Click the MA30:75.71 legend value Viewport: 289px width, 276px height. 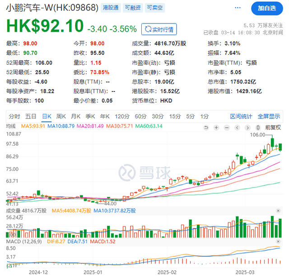[119, 126]
